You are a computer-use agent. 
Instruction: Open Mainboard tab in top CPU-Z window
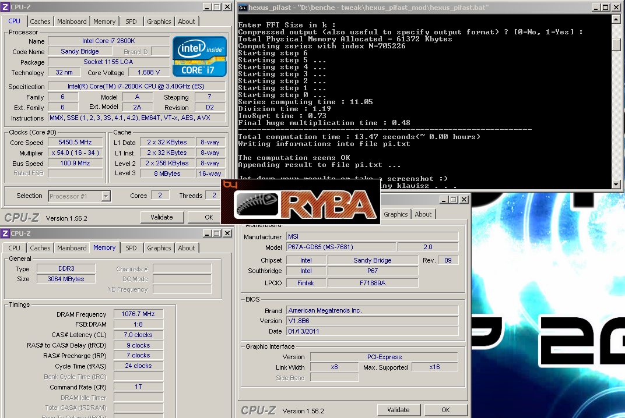(72, 22)
